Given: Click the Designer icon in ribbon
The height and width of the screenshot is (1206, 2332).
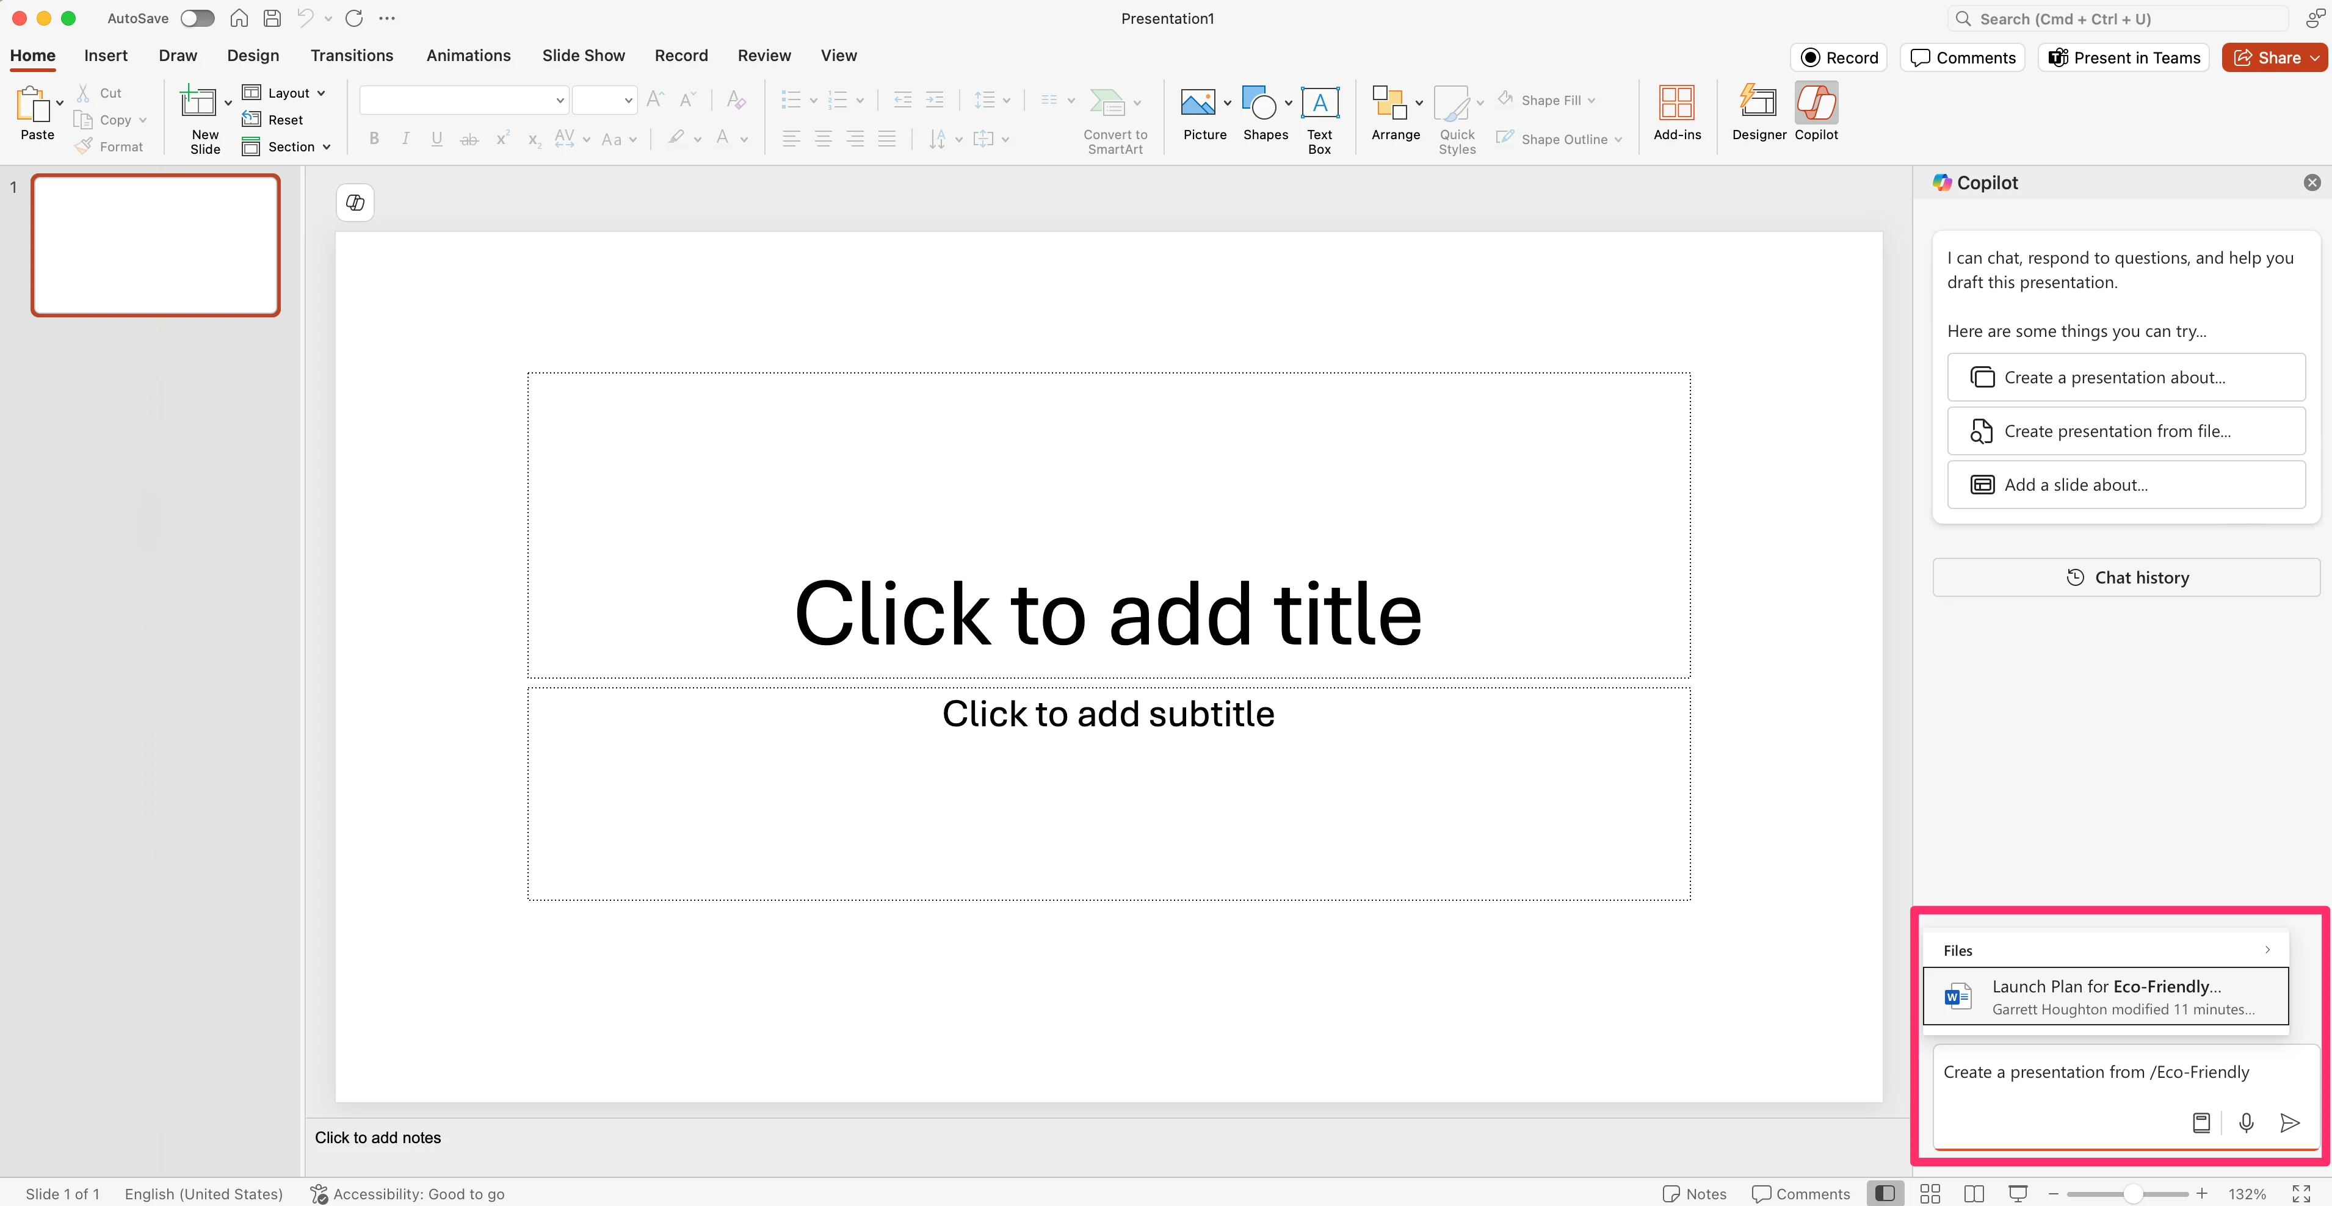Looking at the screenshot, I should [x=1758, y=104].
